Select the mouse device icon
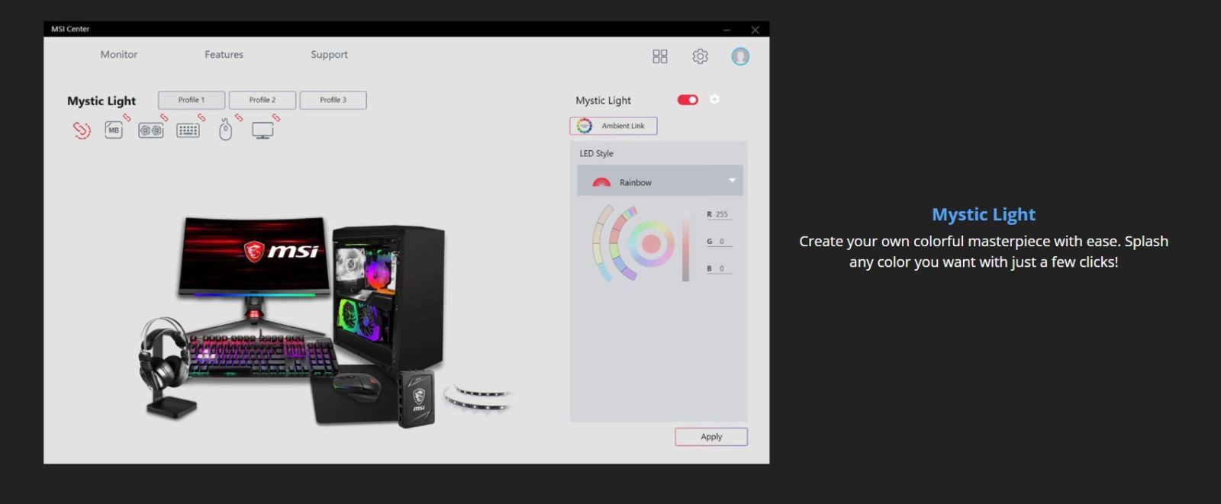 (225, 130)
